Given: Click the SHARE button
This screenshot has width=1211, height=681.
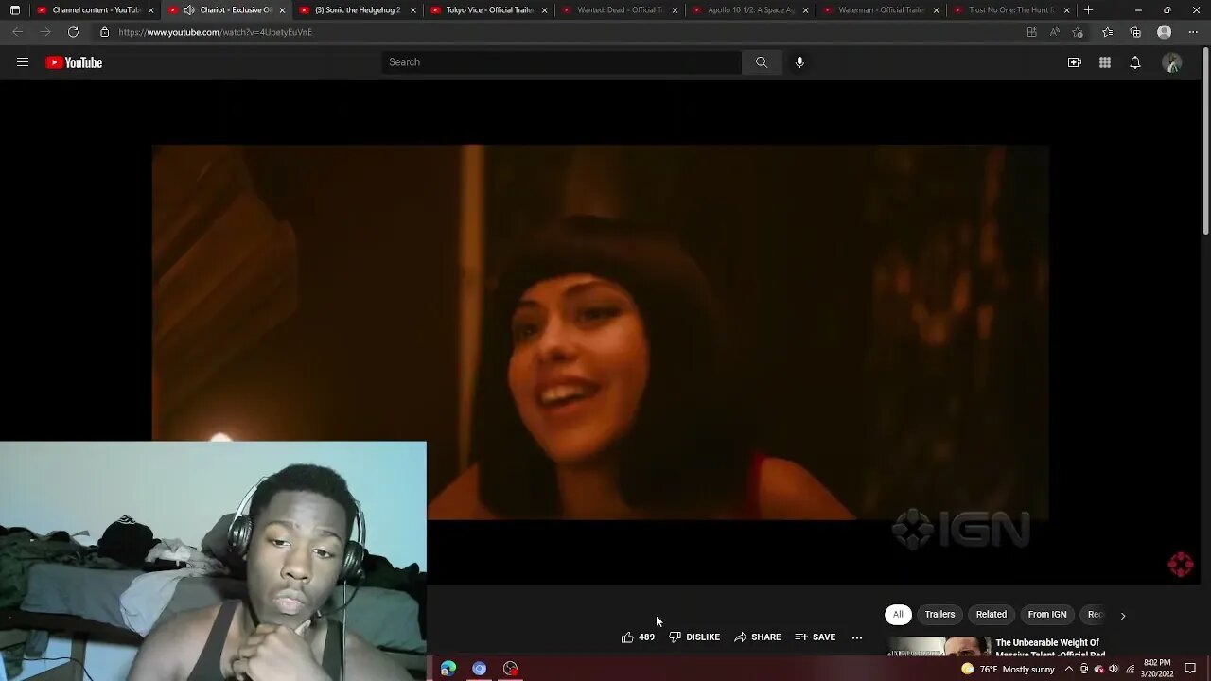Looking at the screenshot, I should click(758, 637).
